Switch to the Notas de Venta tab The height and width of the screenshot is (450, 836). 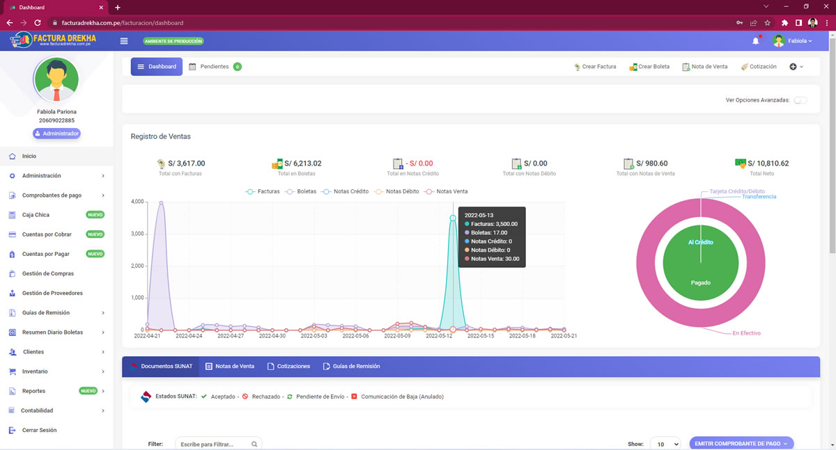tap(229, 367)
